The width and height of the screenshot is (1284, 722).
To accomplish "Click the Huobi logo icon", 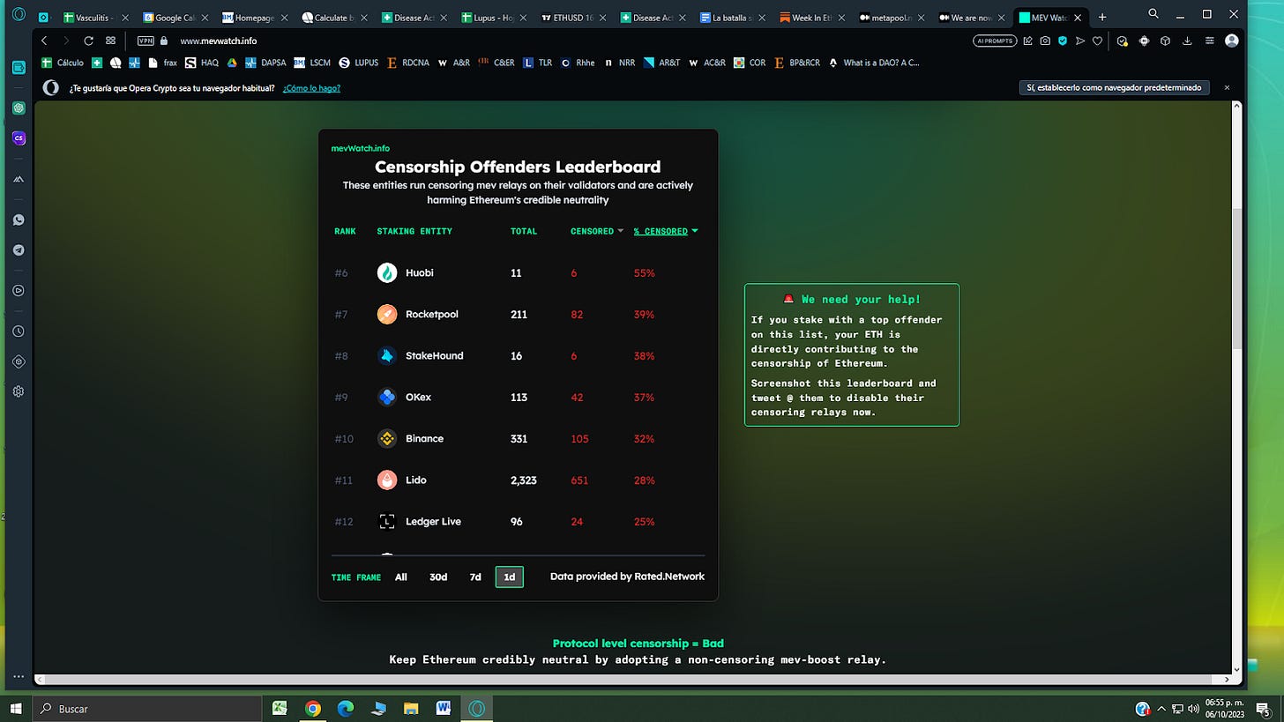I will 387,272.
